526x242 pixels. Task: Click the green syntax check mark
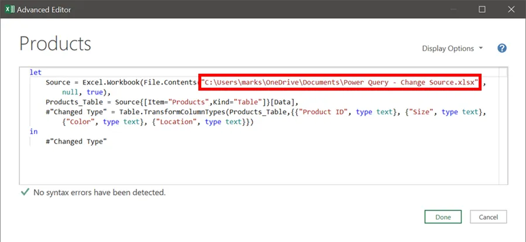tap(24, 192)
